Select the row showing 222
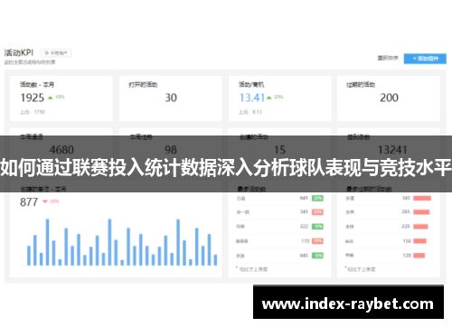 tap(279, 227)
